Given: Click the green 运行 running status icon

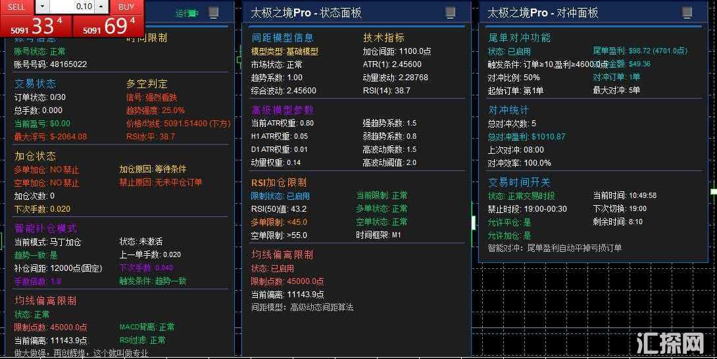Looking at the screenshot, I should (x=187, y=13).
